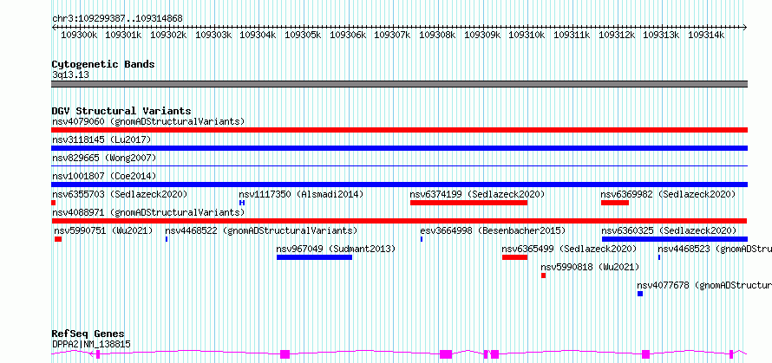
Task: Open the nsv6355703 (Sedlazeck2020) label
Action: (x=120, y=195)
